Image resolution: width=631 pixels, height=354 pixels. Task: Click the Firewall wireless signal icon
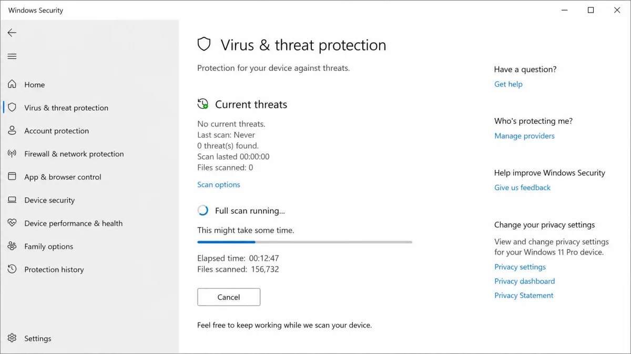coord(12,154)
